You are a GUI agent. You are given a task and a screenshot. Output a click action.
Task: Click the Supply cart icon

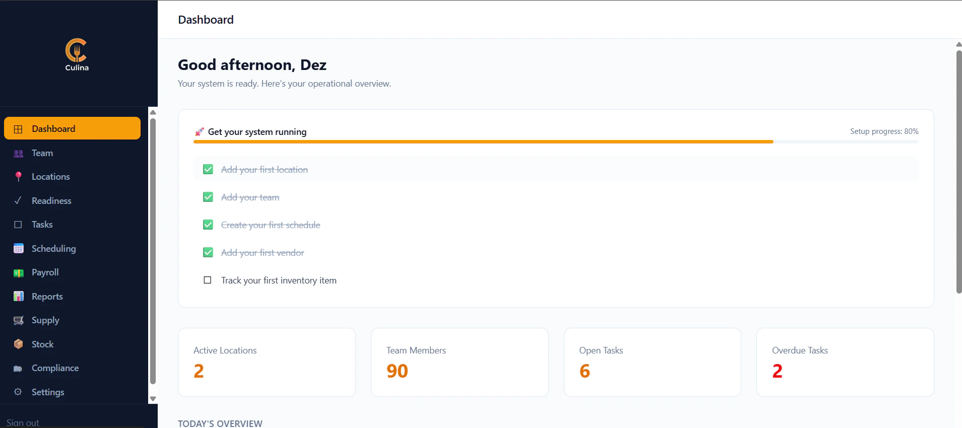18,320
